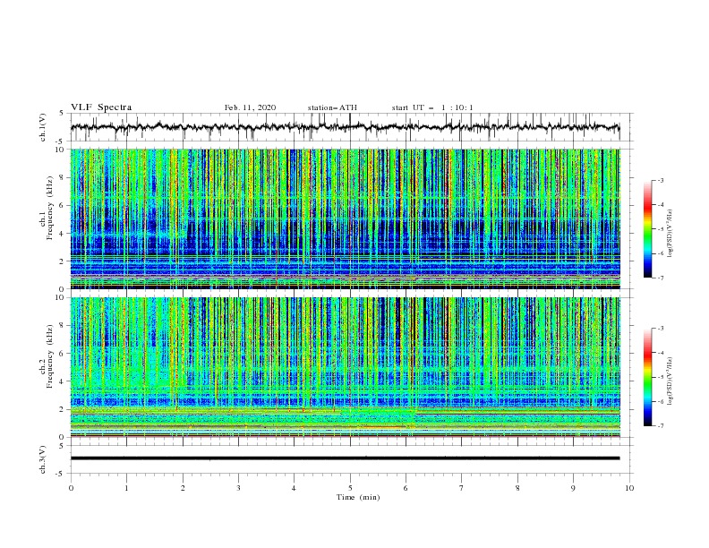Click the "8" kHz tick on ch.1 frequency axis
This screenshot has height=548, width=709.
(x=63, y=177)
